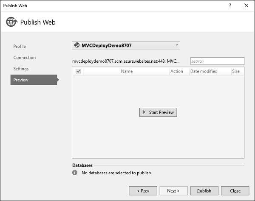Click the play arrow on Start Preview

144,112
